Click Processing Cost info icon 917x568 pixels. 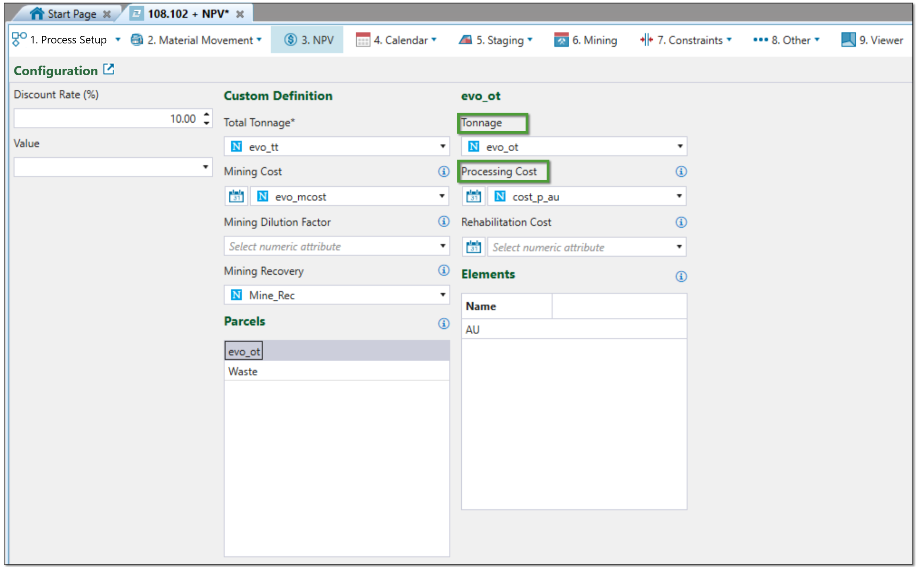coord(681,171)
